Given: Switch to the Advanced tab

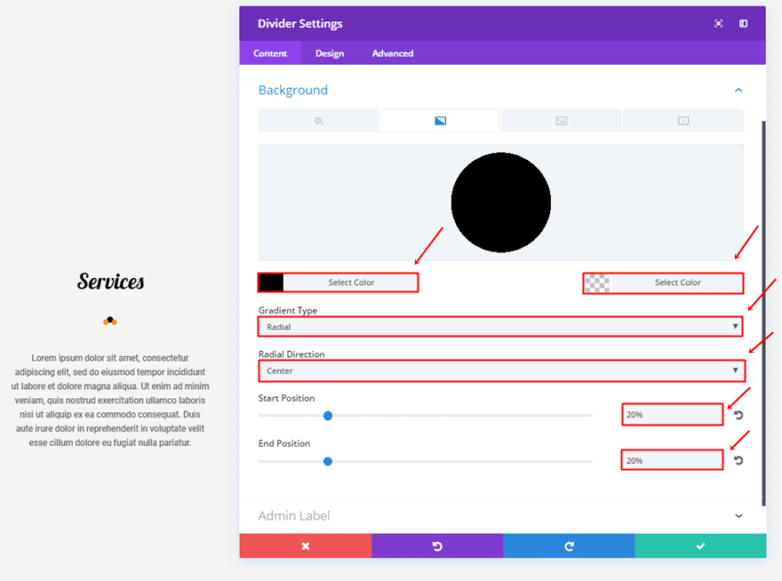Looking at the screenshot, I should tap(393, 53).
